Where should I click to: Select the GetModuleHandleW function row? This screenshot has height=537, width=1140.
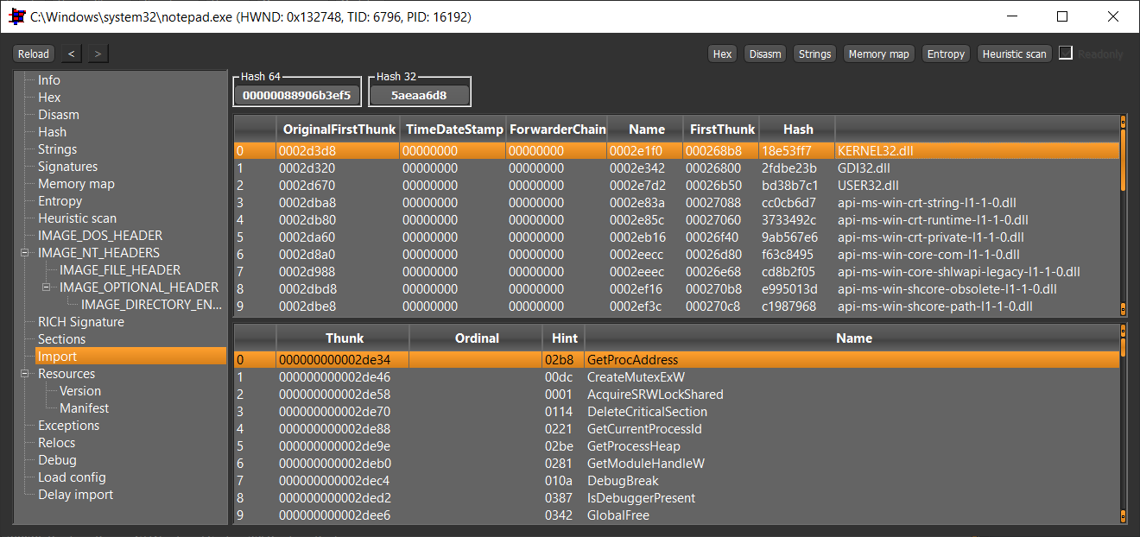point(676,464)
